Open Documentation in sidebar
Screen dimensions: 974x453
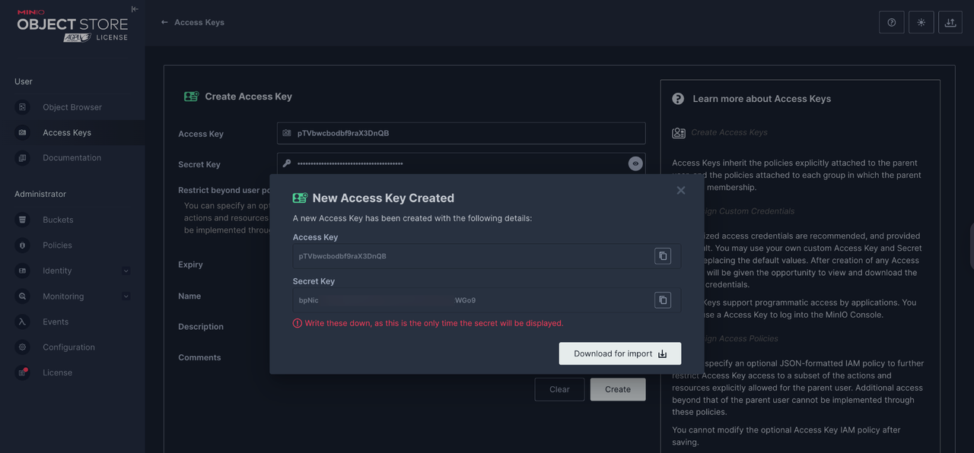[x=72, y=157]
